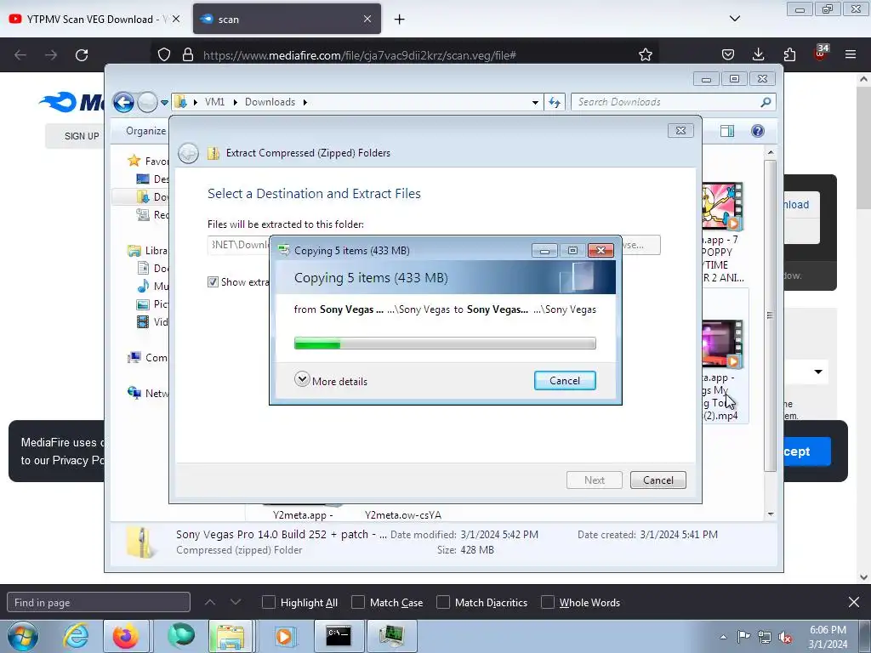Show hidden system tray icons
The height and width of the screenshot is (653, 871).
(723, 637)
